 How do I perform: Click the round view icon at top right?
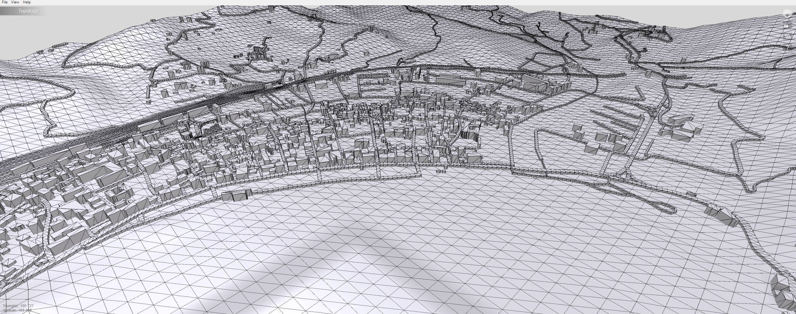pos(787,13)
